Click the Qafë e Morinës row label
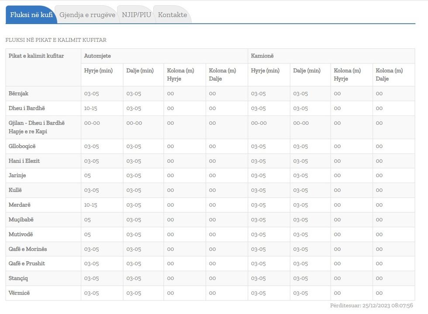 (28, 249)
